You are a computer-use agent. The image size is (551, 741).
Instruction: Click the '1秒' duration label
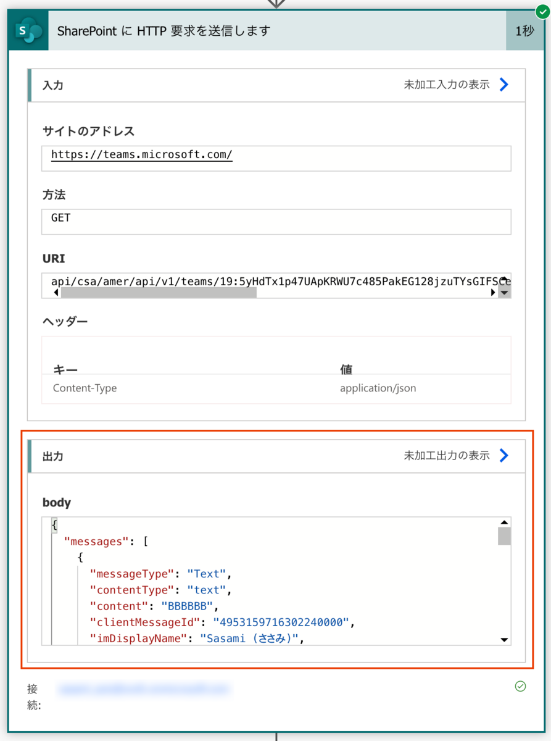coord(524,31)
